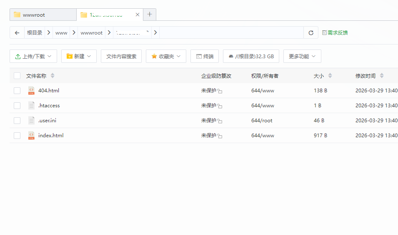Open the 更多功能 dropdown
Screen dimensions: 398x235
pos(302,56)
